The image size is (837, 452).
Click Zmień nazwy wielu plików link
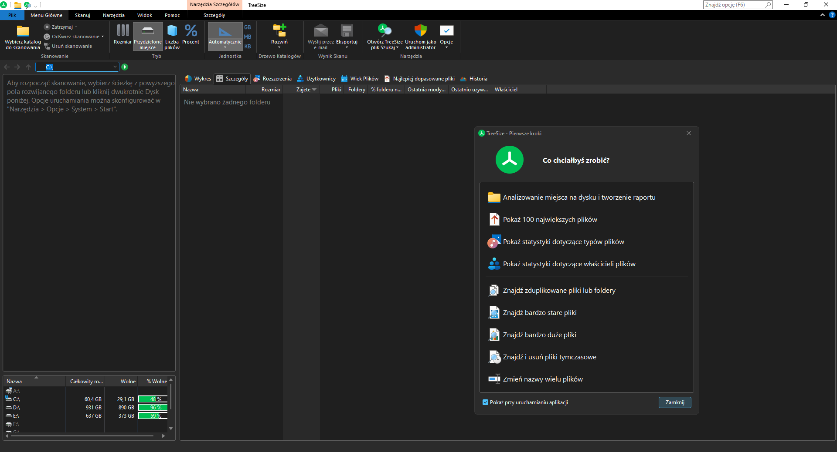click(x=543, y=379)
